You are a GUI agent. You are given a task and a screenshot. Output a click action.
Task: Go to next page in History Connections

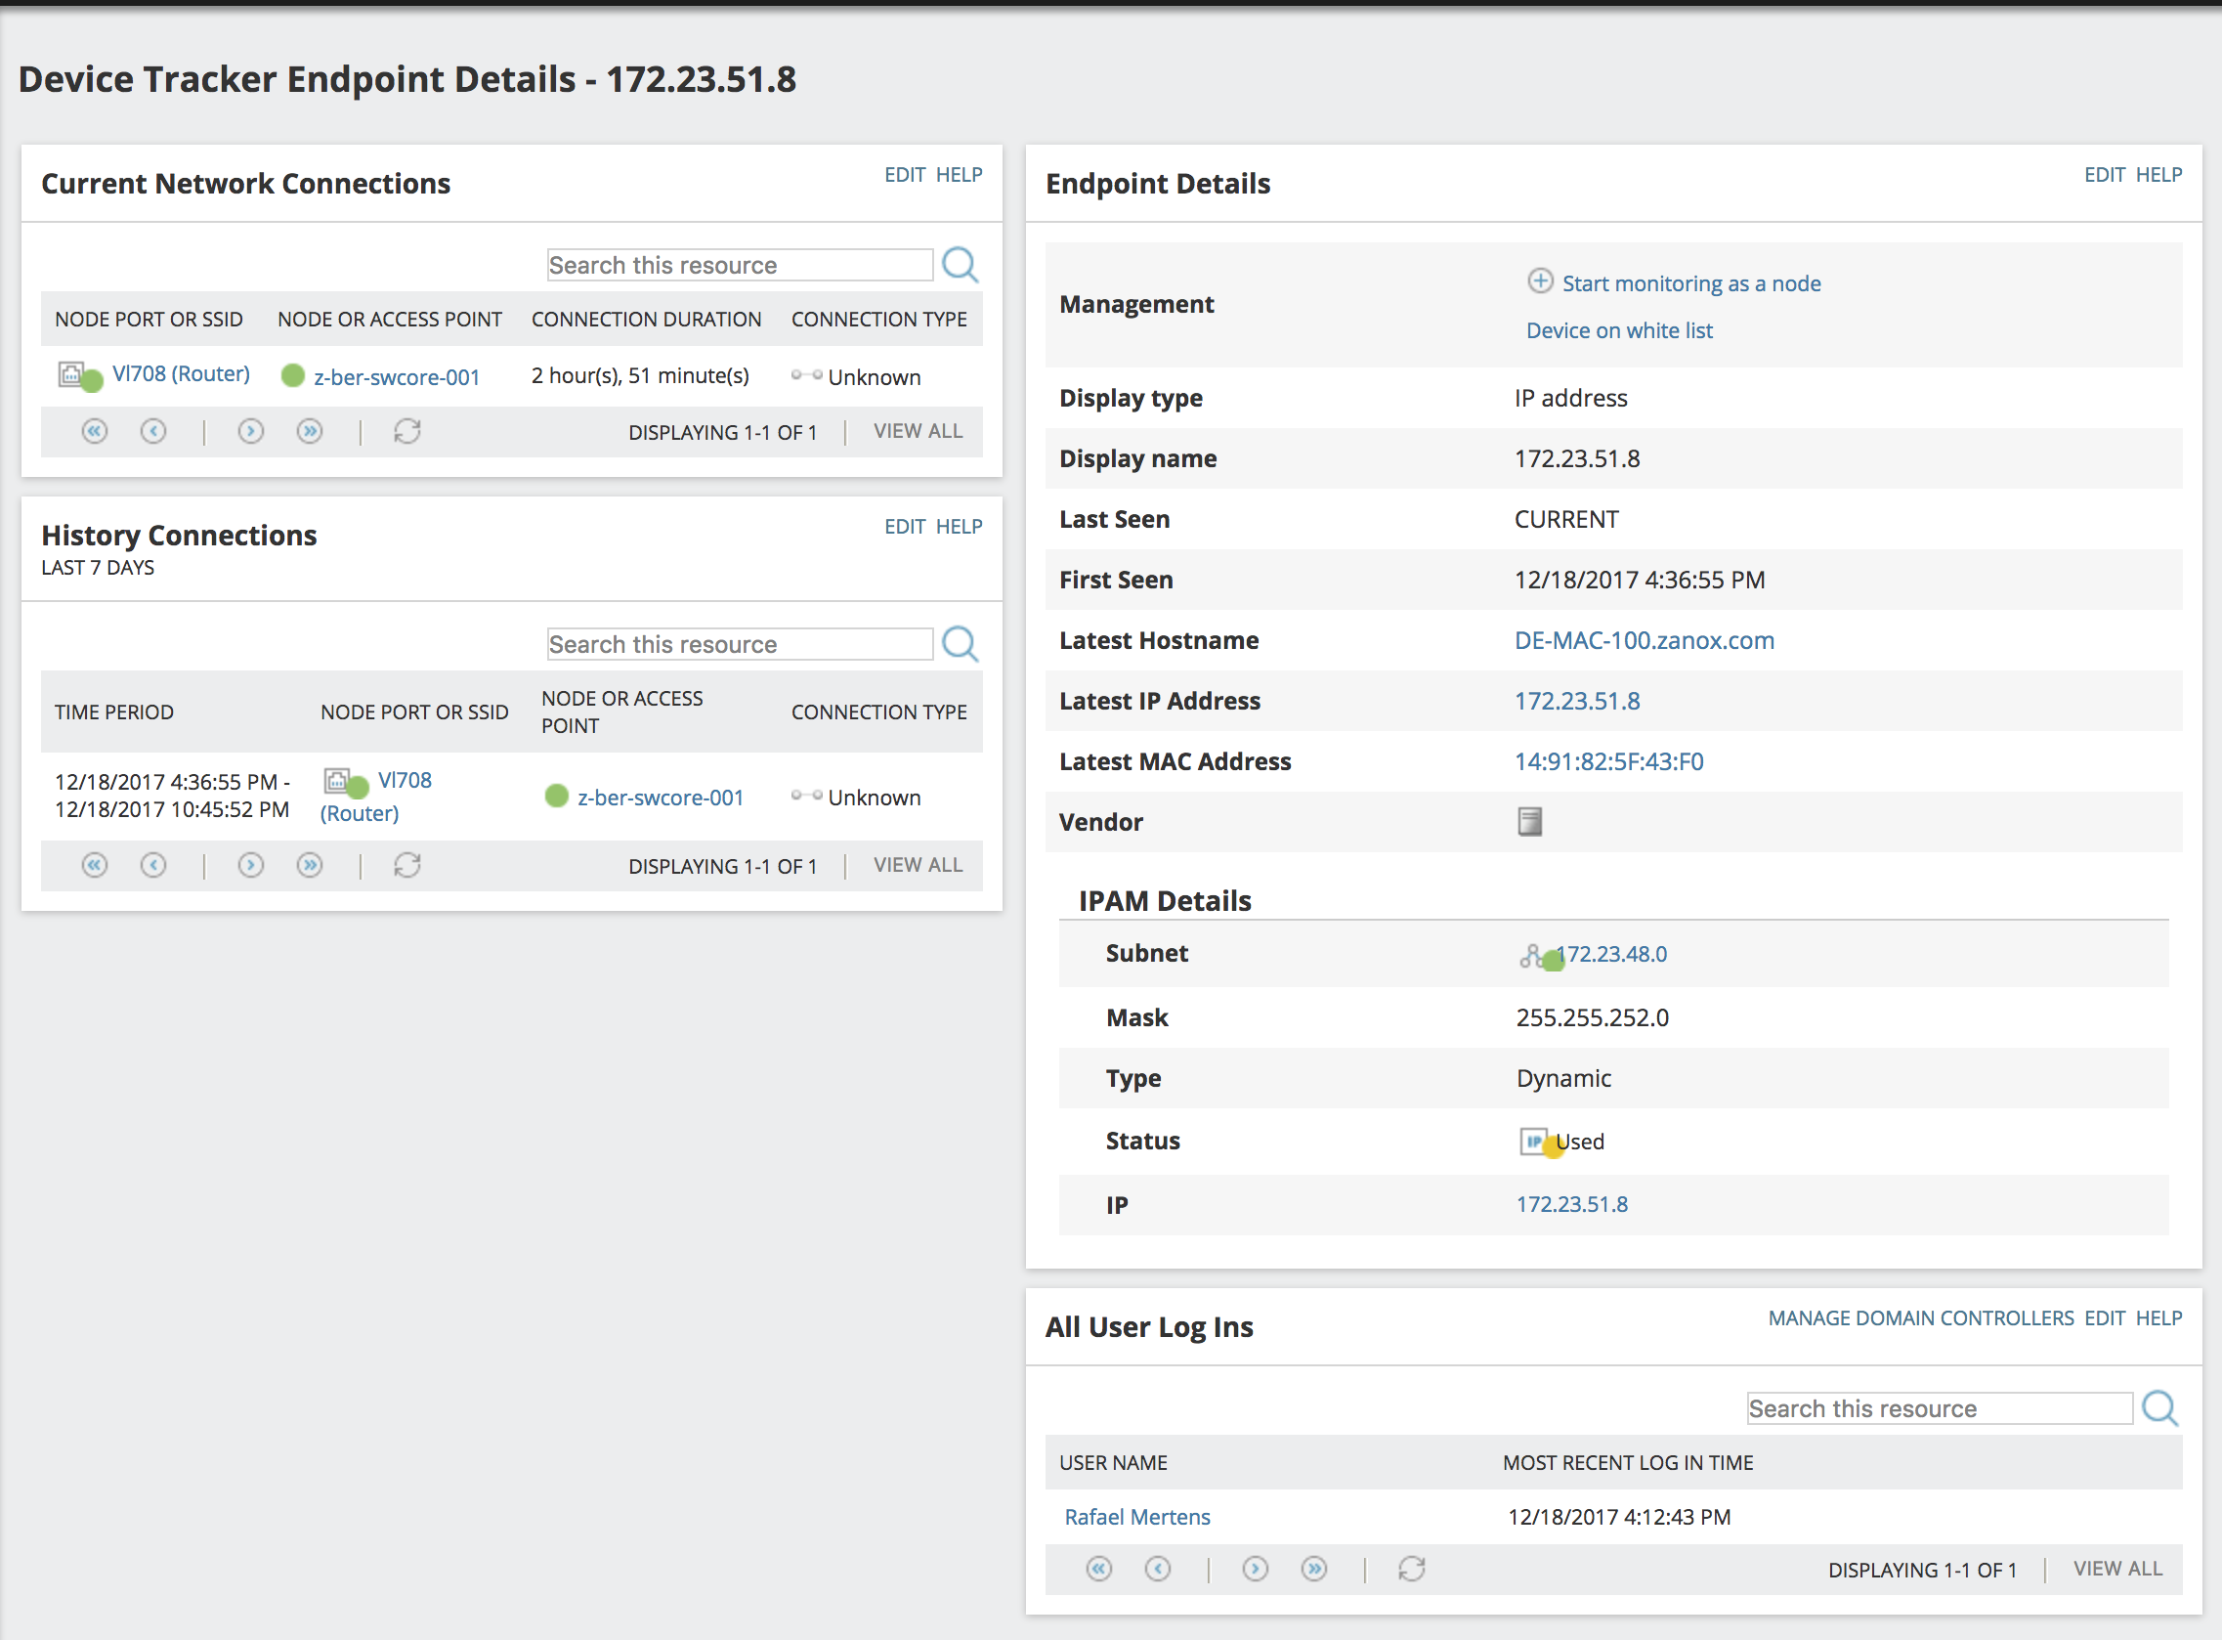(x=251, y=865)
